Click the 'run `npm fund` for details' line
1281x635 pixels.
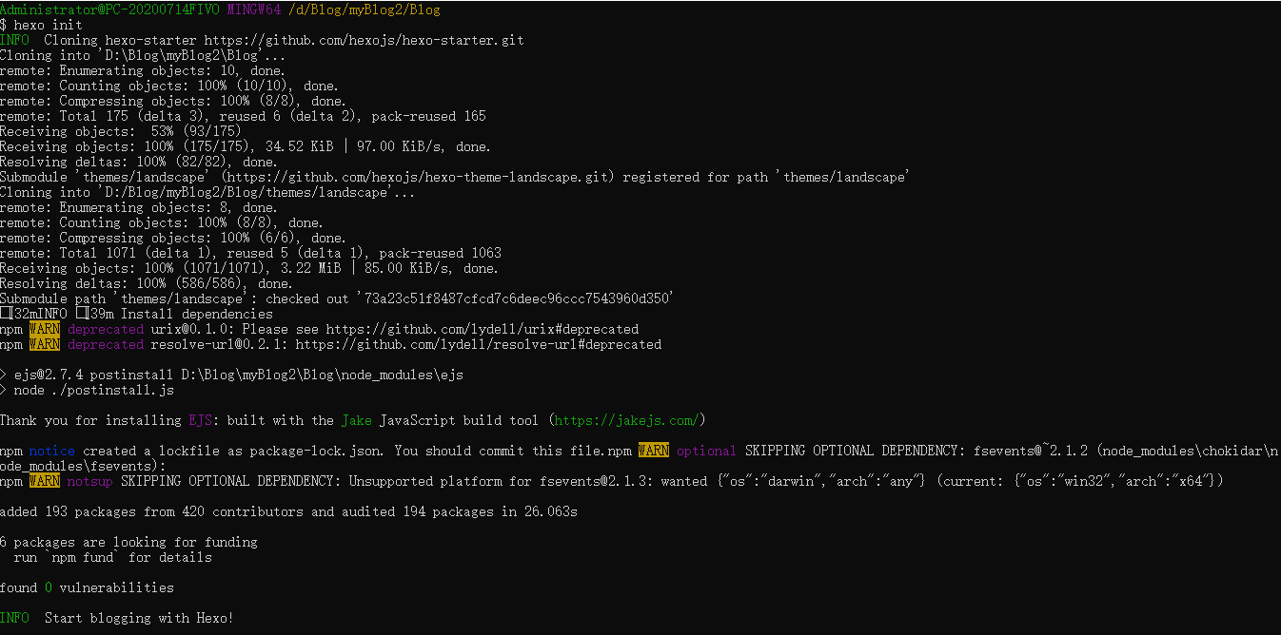pos(113,557)
